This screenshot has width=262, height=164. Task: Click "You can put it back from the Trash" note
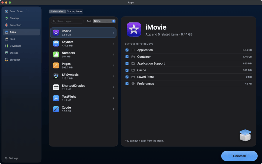pyautogui.click(x=144, y=141)
